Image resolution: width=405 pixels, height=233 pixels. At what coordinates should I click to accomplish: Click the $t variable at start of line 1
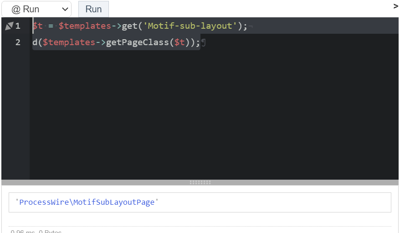37,26
